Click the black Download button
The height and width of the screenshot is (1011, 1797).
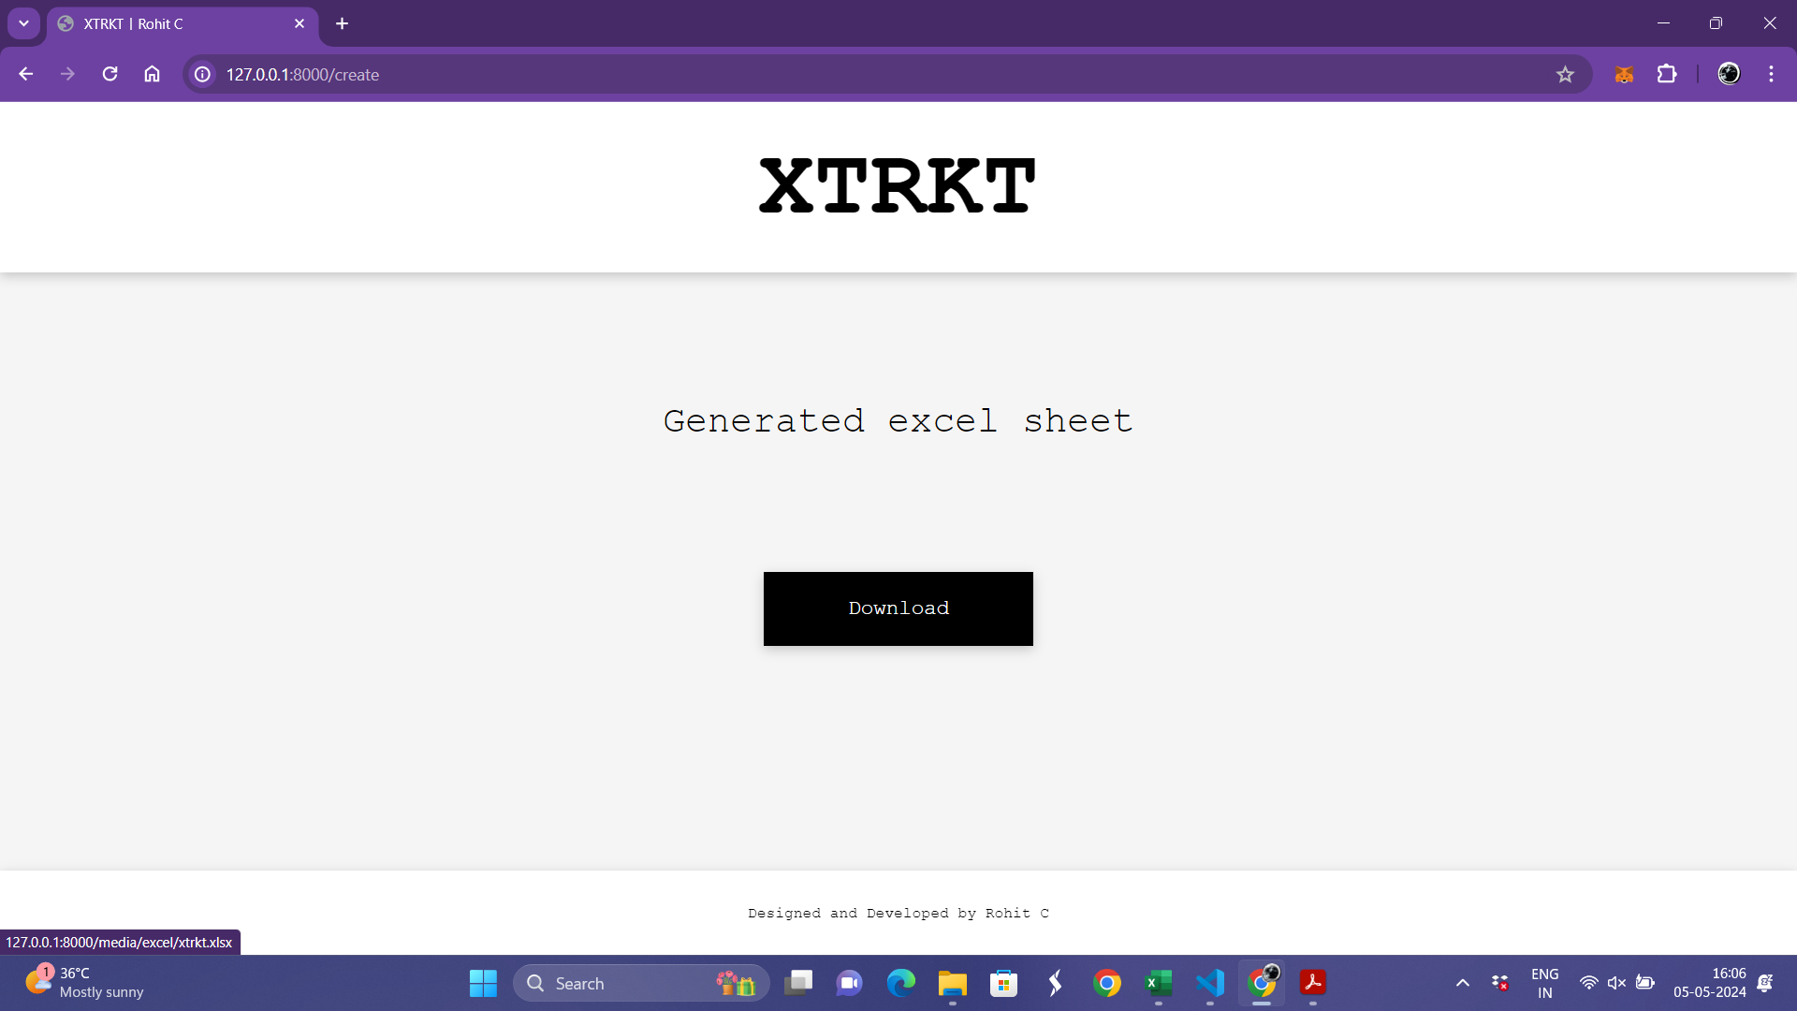point(898,608)
